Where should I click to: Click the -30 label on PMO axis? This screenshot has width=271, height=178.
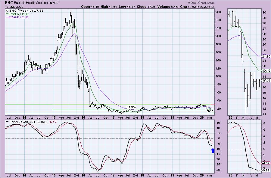tap(218, 170)
